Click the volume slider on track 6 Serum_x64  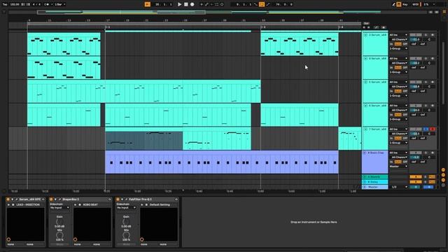[x=416, y=110]
